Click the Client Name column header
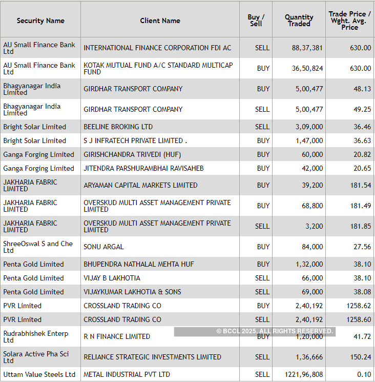 point(160,21)
